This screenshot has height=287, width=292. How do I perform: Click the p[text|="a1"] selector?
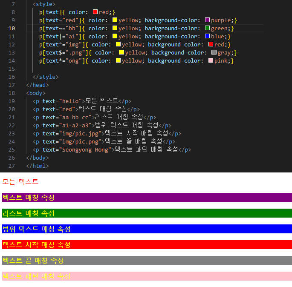pos(61,37)
